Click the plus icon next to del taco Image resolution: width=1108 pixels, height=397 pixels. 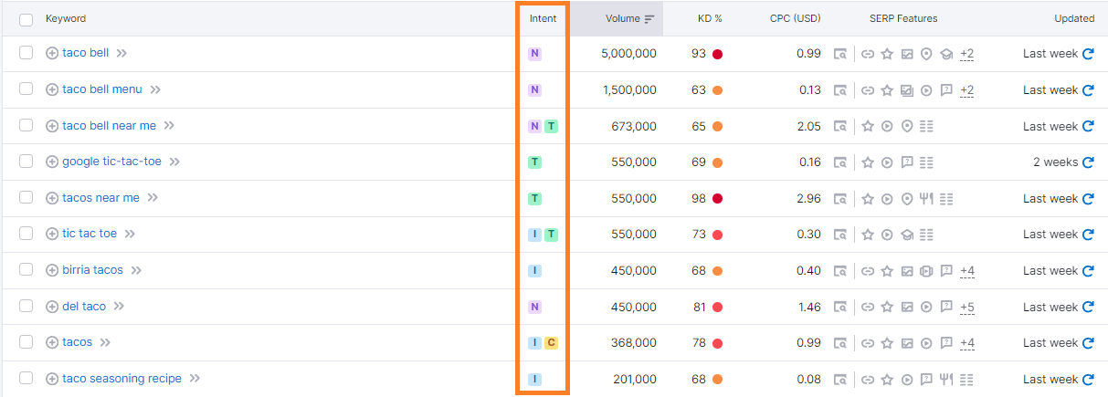[52, 307]
